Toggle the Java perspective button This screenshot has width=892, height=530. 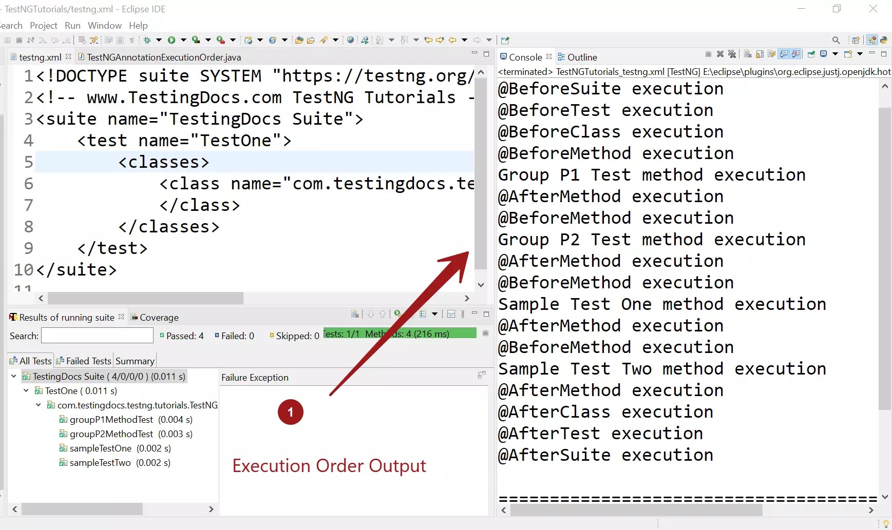[871, 40]
